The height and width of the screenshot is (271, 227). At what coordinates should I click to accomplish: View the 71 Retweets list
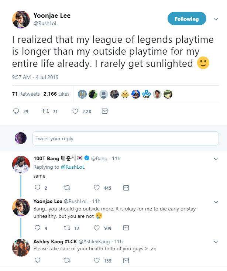click(x=25, y=94)
